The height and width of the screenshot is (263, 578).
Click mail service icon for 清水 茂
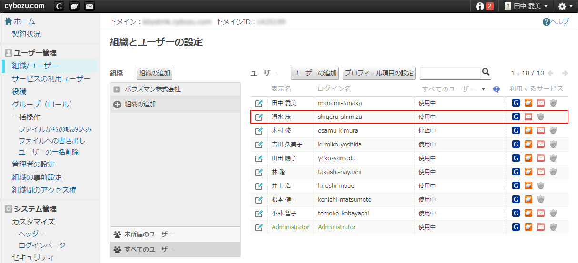(x=528, y=117)
